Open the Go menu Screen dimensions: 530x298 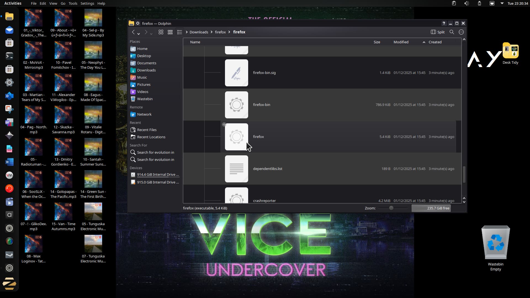(x=63, y=3)
